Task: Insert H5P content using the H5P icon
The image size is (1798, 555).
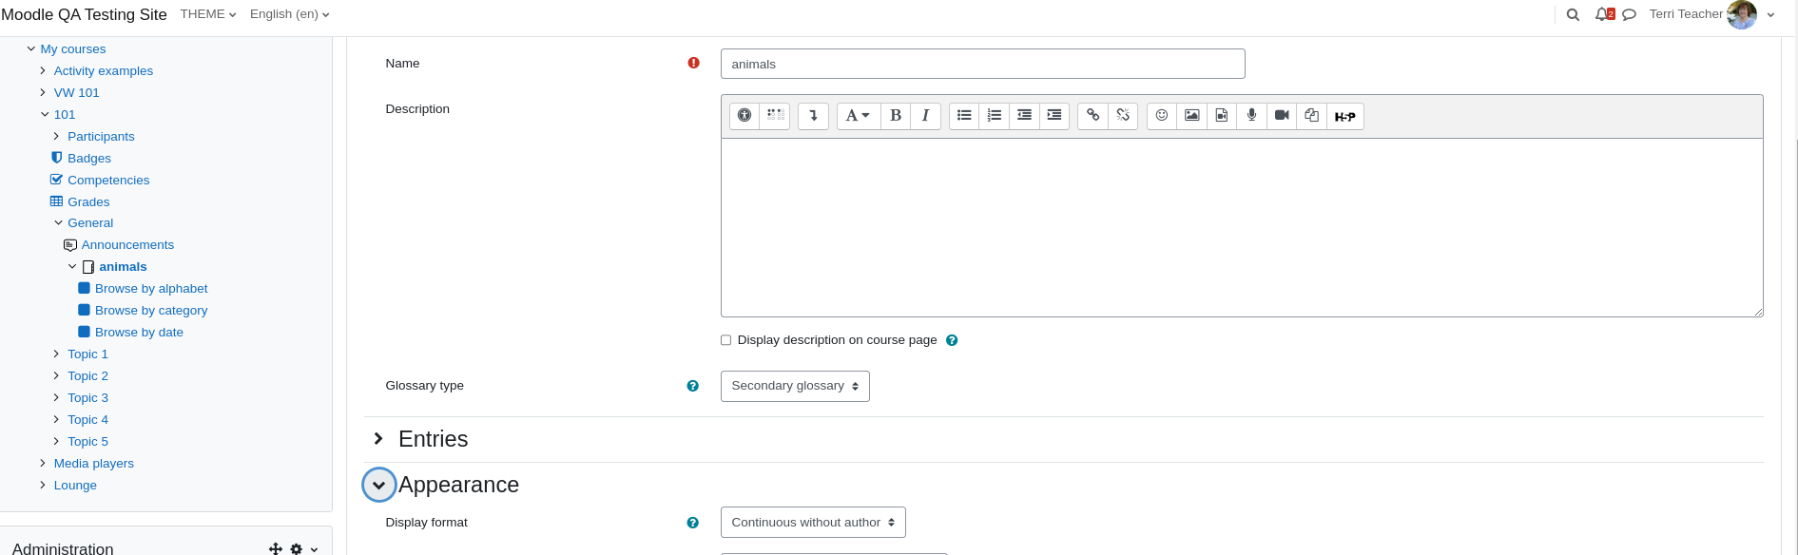Action: click(1344, 116)
